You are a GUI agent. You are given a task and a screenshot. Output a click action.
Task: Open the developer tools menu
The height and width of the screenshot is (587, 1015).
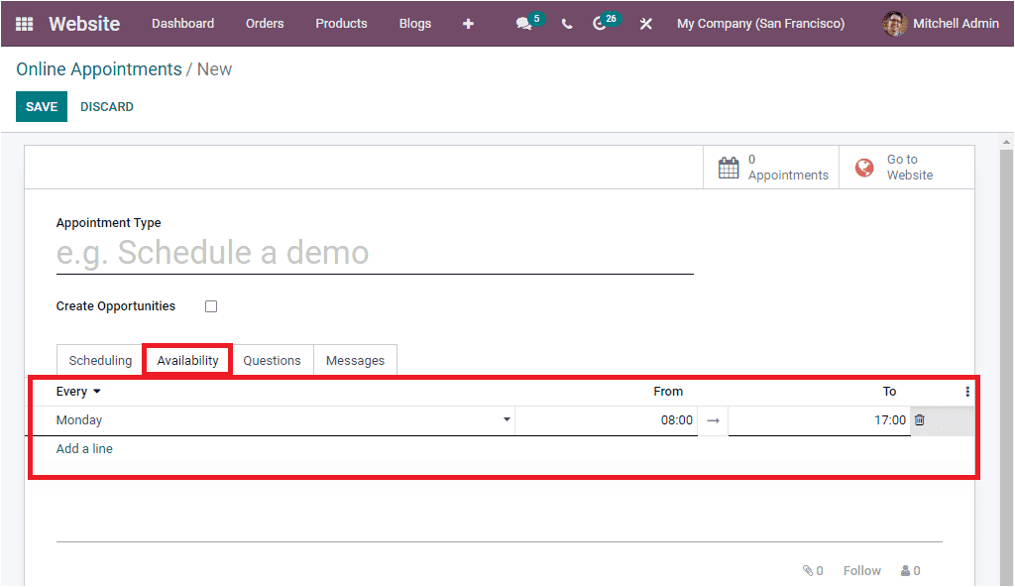(x=645, y=23)
